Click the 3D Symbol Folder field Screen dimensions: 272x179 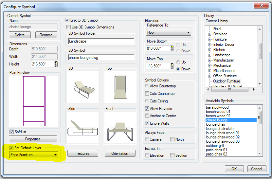coord(101,41)
